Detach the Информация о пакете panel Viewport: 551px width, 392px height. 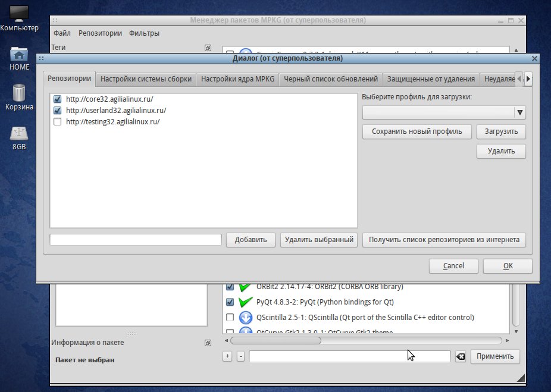click(x=208, y=343)
